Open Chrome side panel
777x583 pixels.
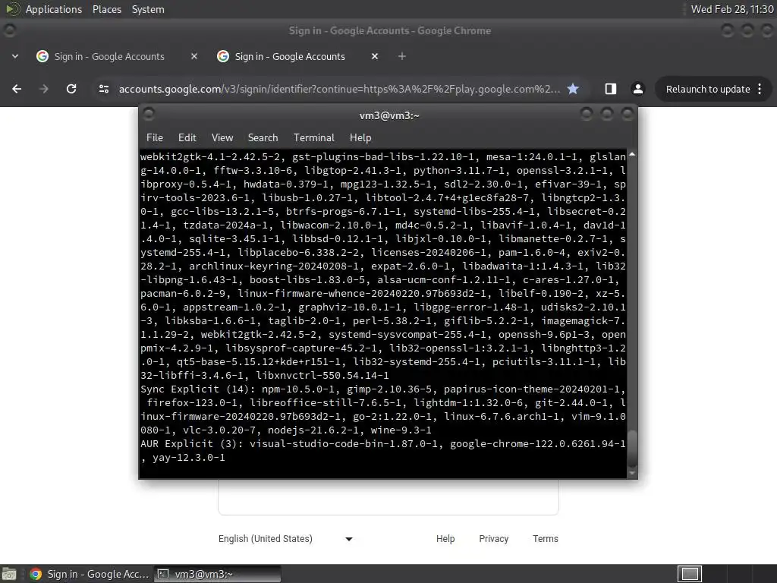(611, 89)
